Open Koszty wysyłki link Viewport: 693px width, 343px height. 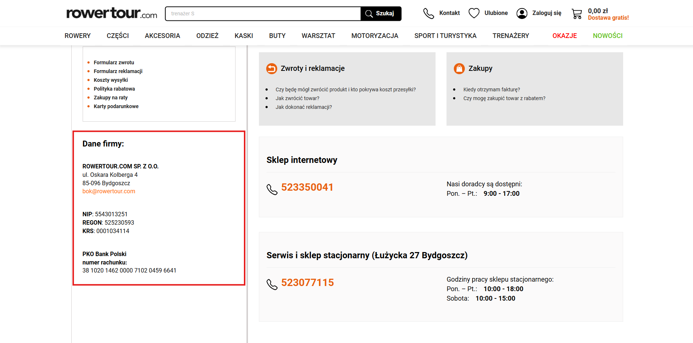tap(111, 80)
